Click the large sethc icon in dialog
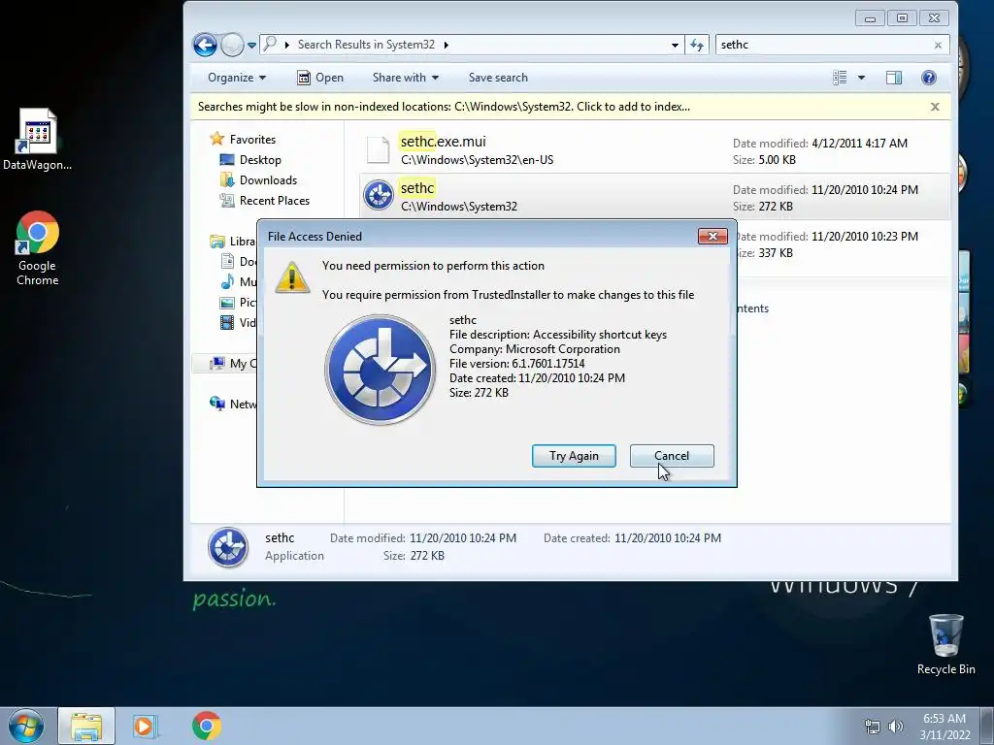994x745 pixels. (x=380, y=370)
